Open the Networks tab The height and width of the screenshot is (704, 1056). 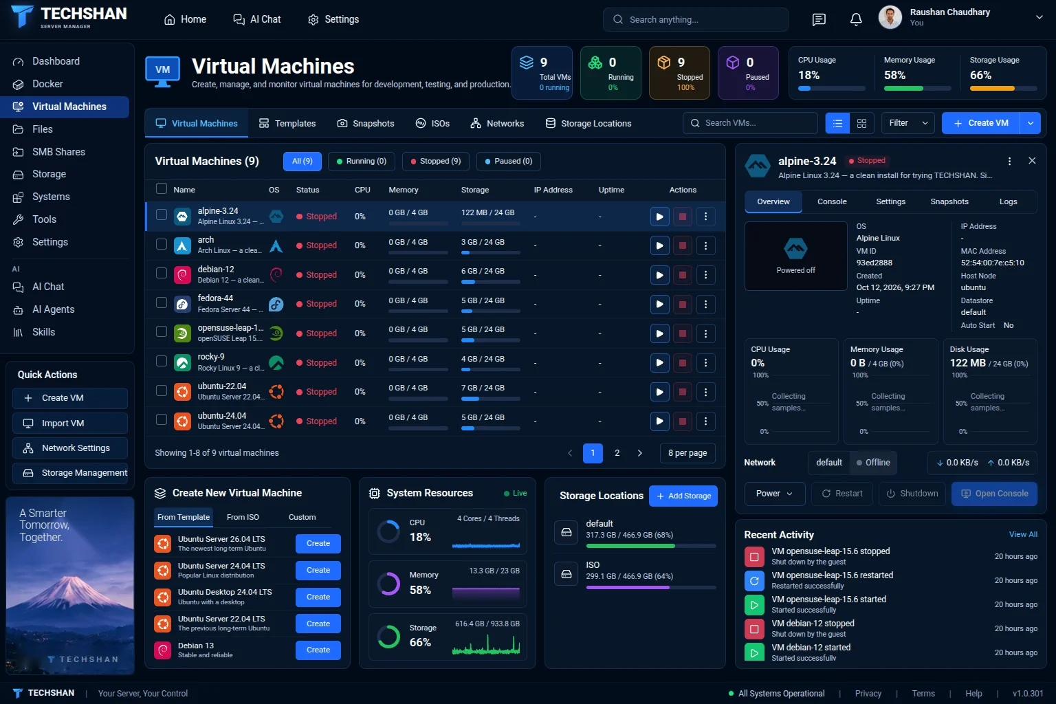(x=497, y=124)
